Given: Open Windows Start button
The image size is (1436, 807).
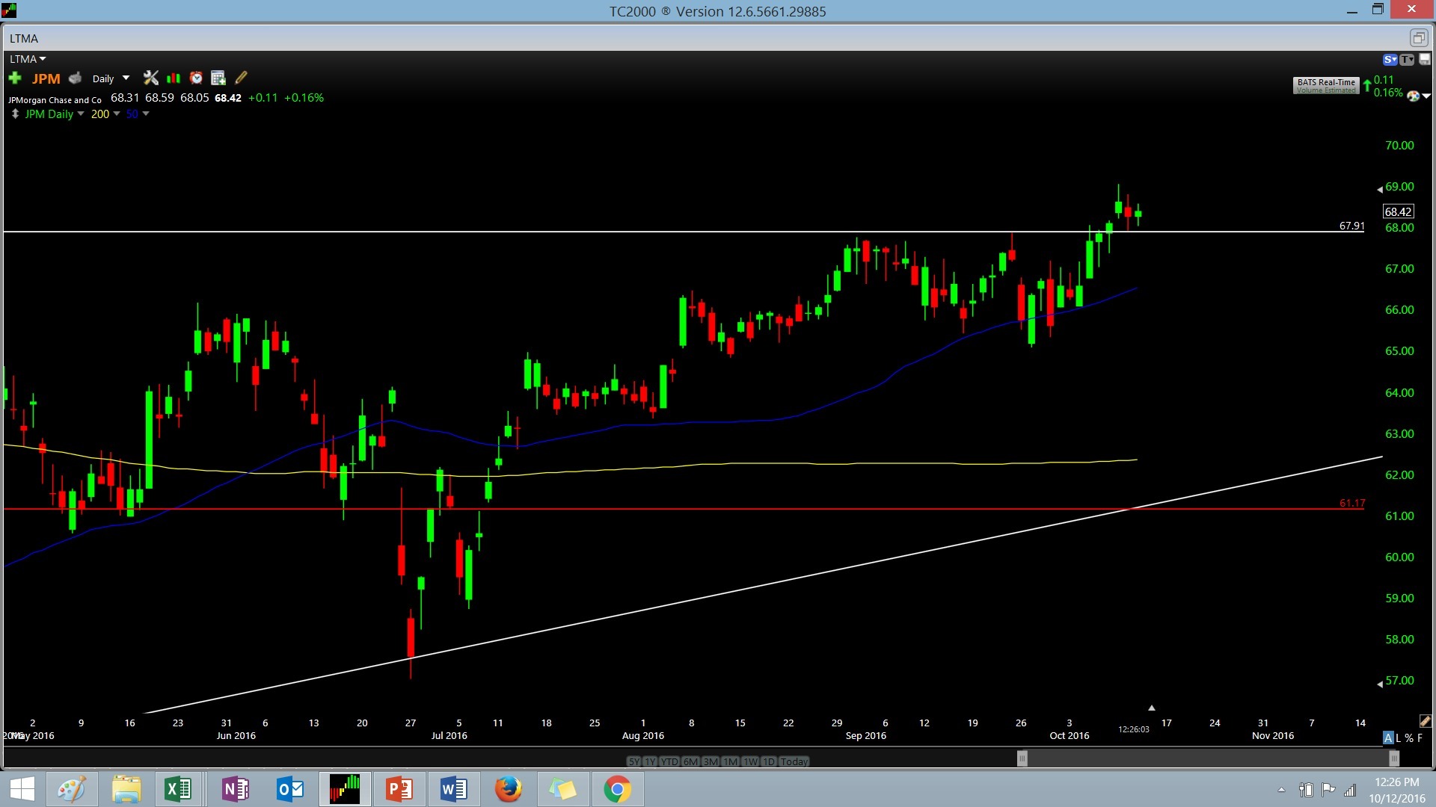Looking at the screenshot, I should [x=22, y=789].
